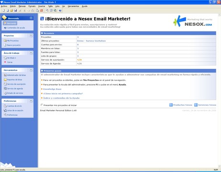221x172 pixels.
Task: Click the Cuentas de envío icon
Action: [5, 106]
